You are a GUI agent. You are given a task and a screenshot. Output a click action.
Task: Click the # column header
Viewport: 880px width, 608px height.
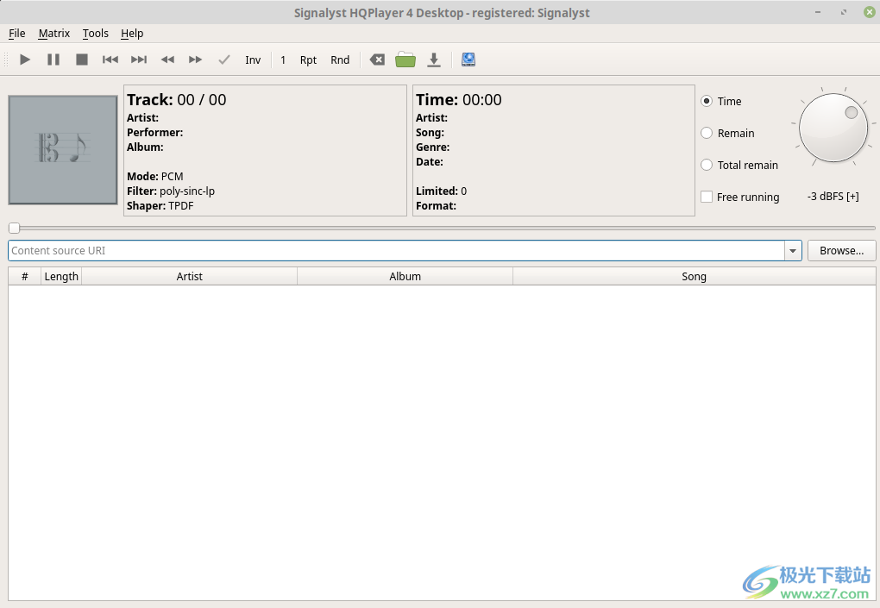(x=25, y=277)
